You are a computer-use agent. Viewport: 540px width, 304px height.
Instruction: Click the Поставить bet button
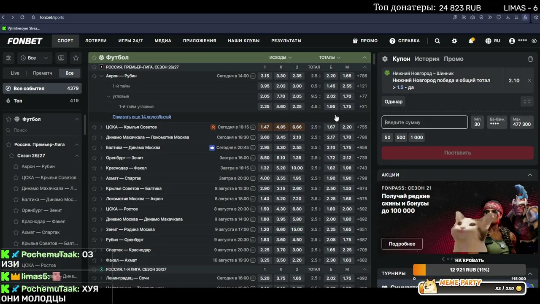[458, 153]
